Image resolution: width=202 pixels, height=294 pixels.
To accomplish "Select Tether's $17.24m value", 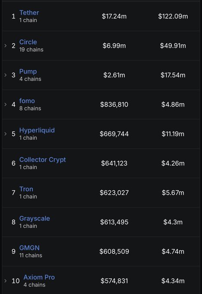I will 114,16.
